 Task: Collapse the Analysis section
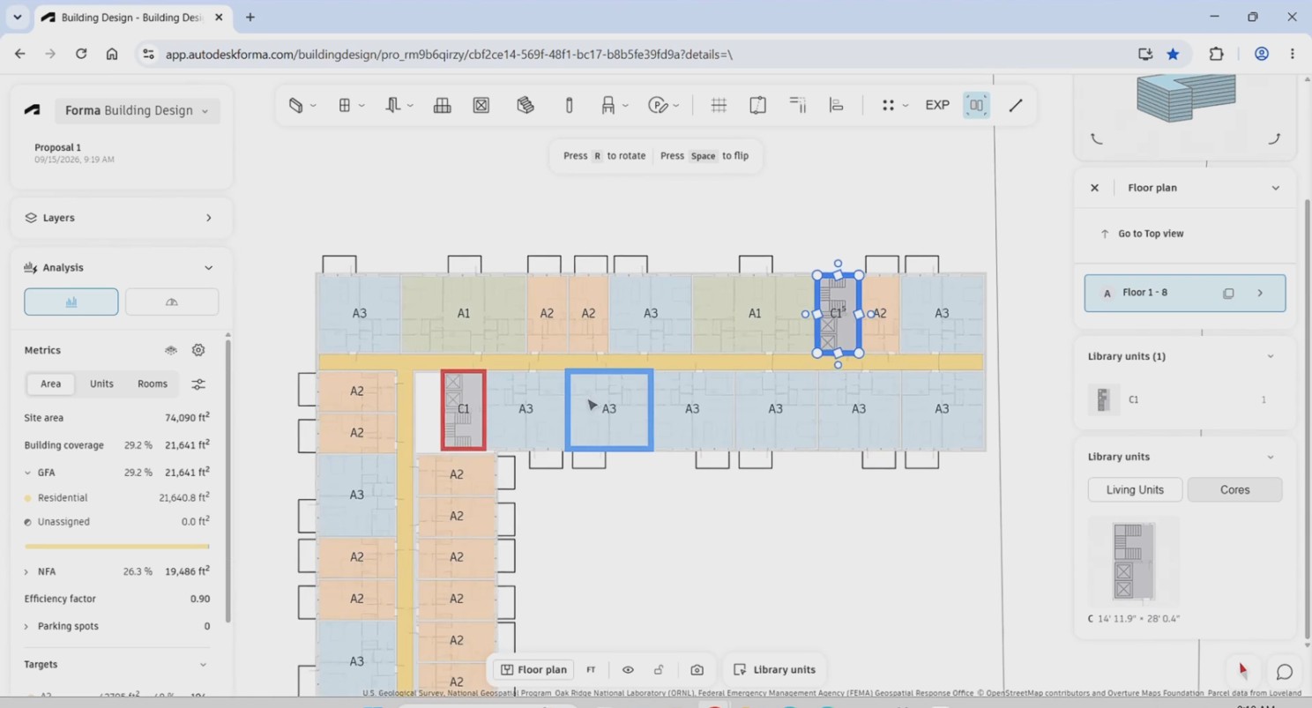tap(208, 268)
